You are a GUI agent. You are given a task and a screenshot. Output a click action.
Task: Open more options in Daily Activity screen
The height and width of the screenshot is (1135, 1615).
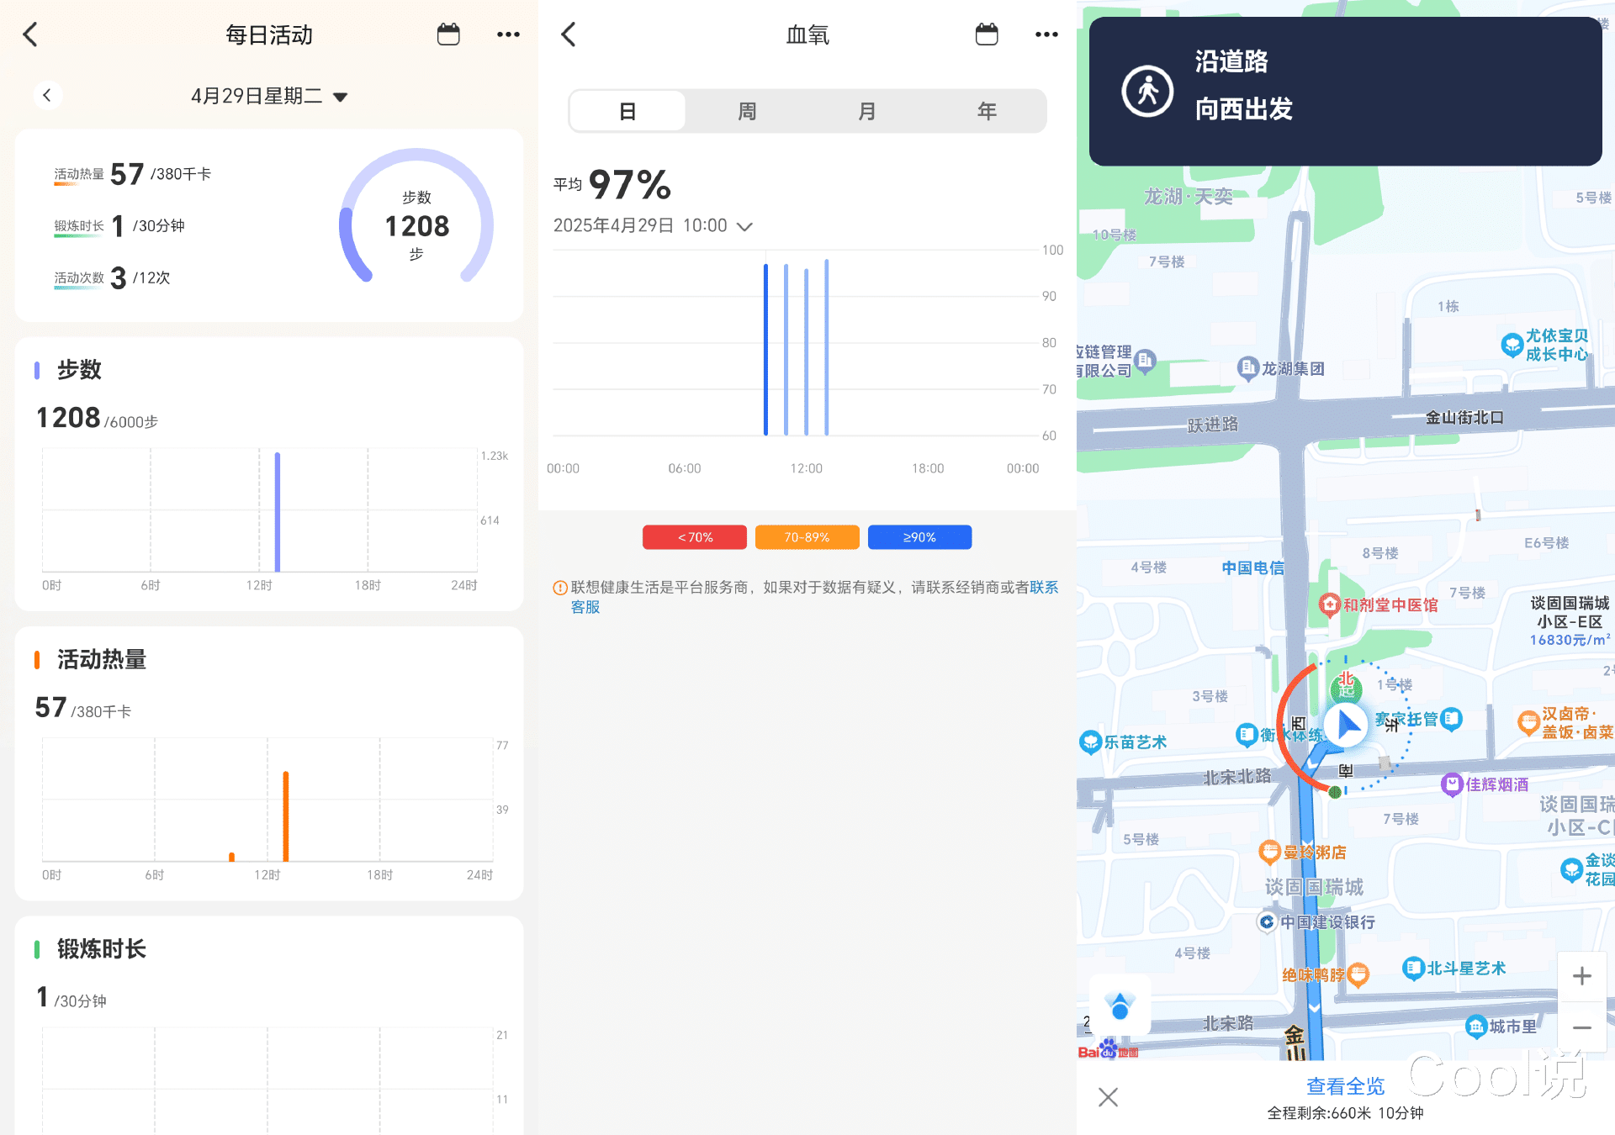(508, 34)
